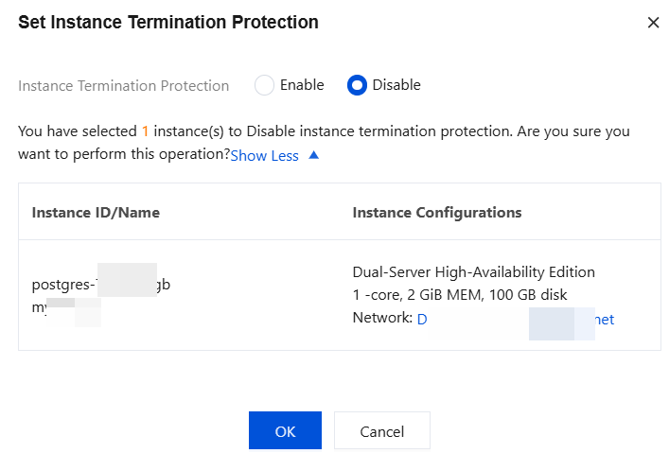Click the Show Less link

click(265, 156)
